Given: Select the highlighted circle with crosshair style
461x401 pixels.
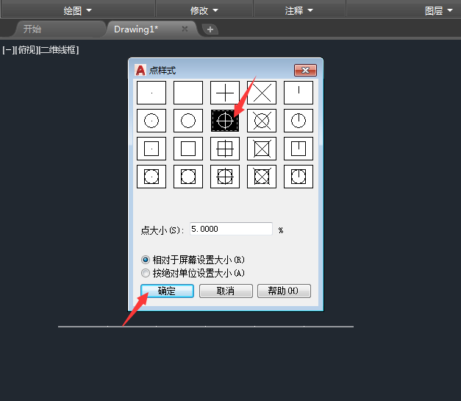Looking at the screenshot, I should [225, 121].
